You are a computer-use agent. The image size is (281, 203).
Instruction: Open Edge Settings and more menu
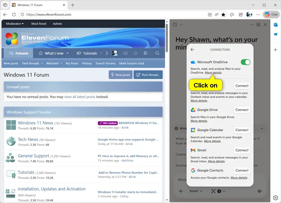pyautogui.click(x=258, y=15)
